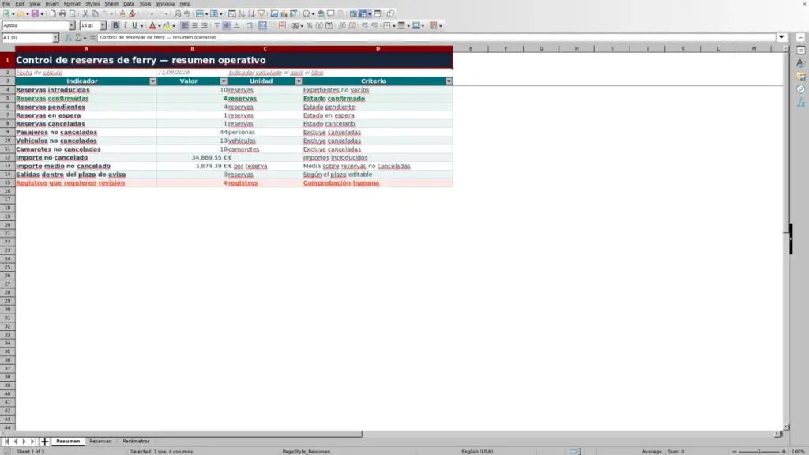
Task: Open the font name dropdown list
Action: click(x=72, y=26)
